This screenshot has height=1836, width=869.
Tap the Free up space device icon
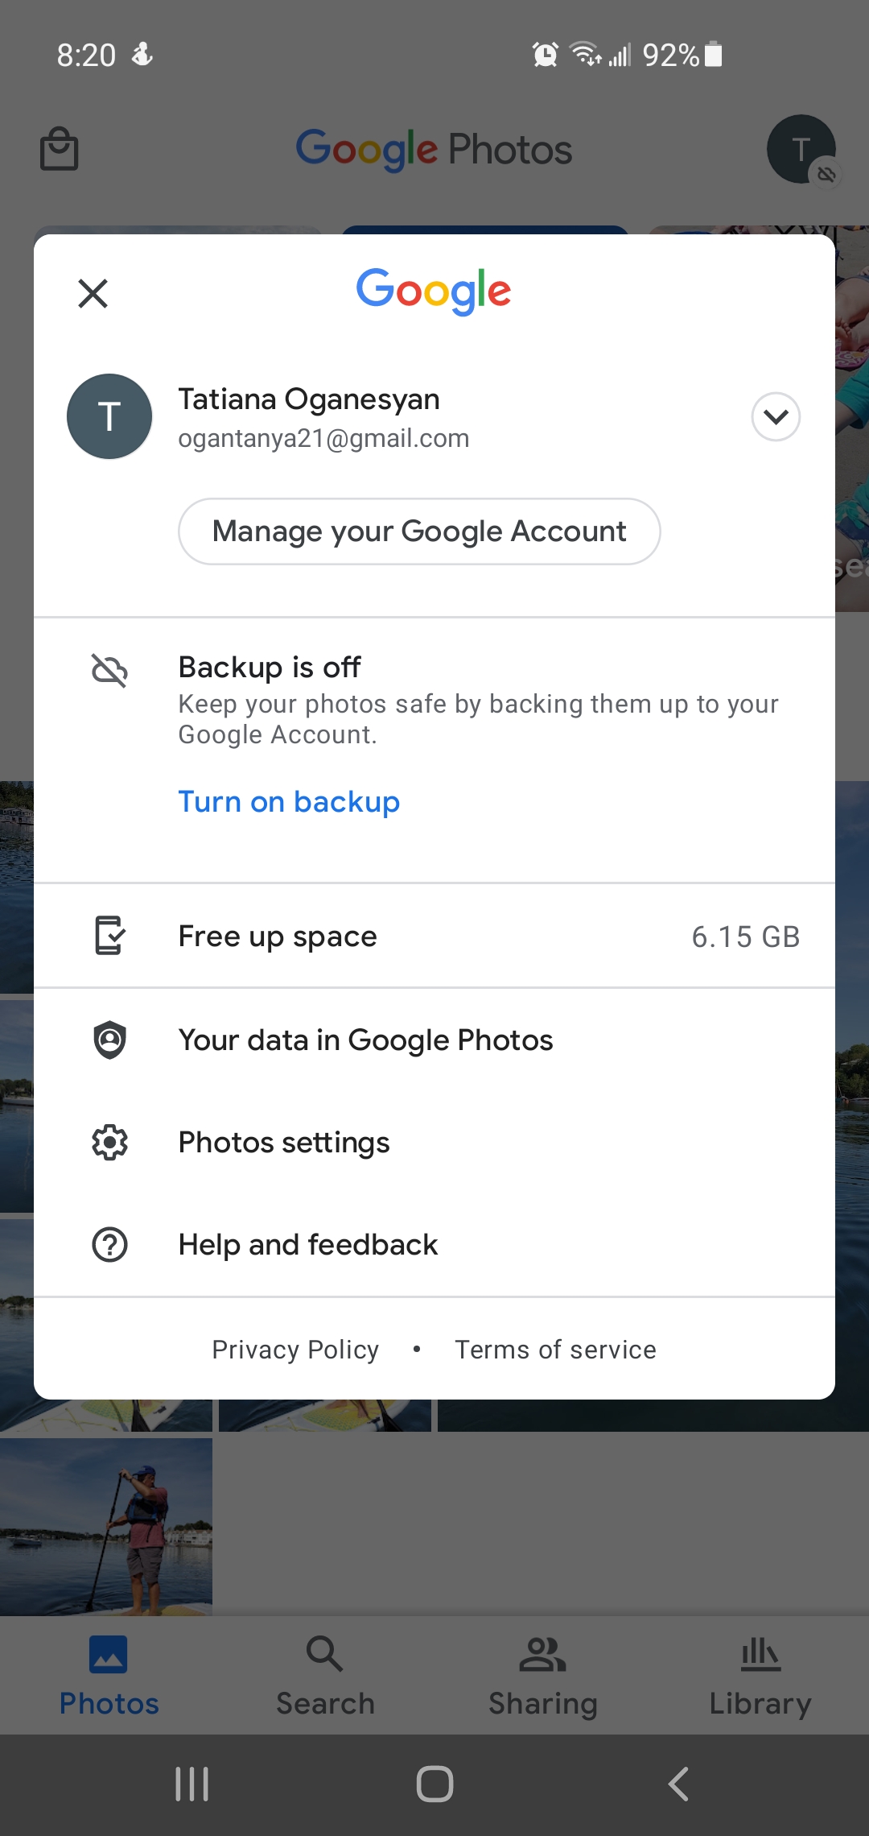click(109, 936)
